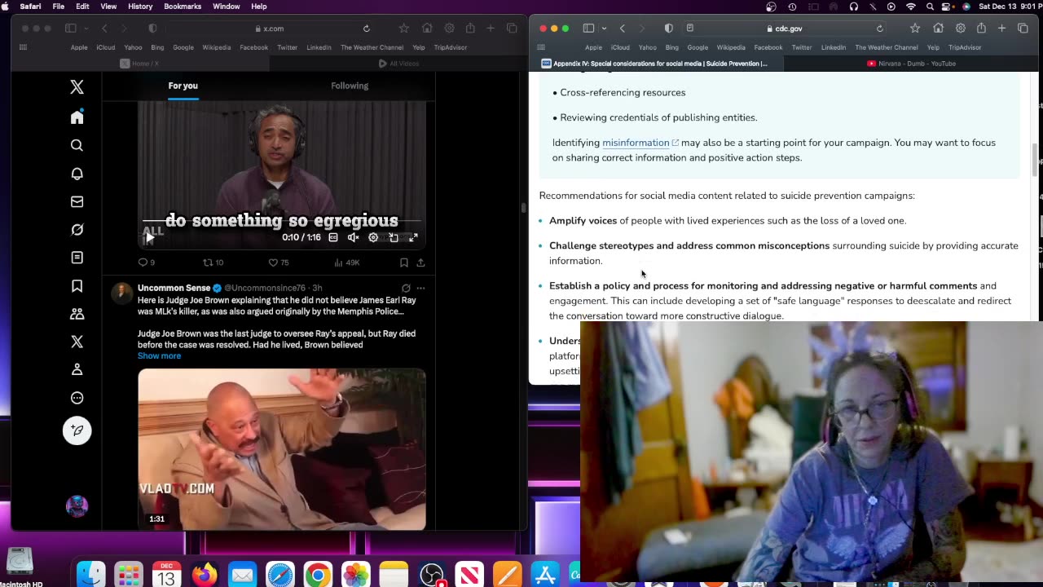The image size is (1043, 587).
Task: Expand sidebar dropdown in cdc.gov window
Action: coord(603,29)
